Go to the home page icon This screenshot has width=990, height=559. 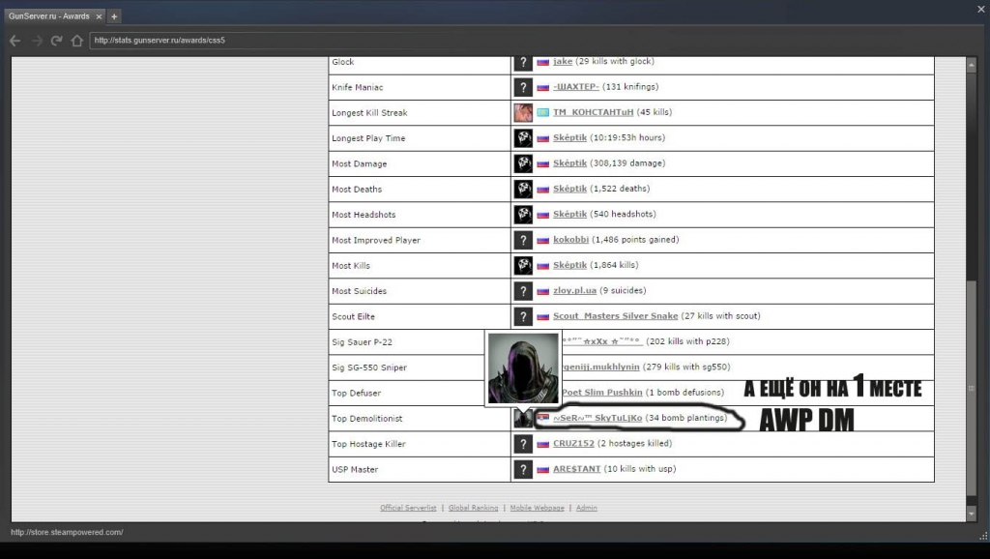pyautogui.click(x=77, y=41)
